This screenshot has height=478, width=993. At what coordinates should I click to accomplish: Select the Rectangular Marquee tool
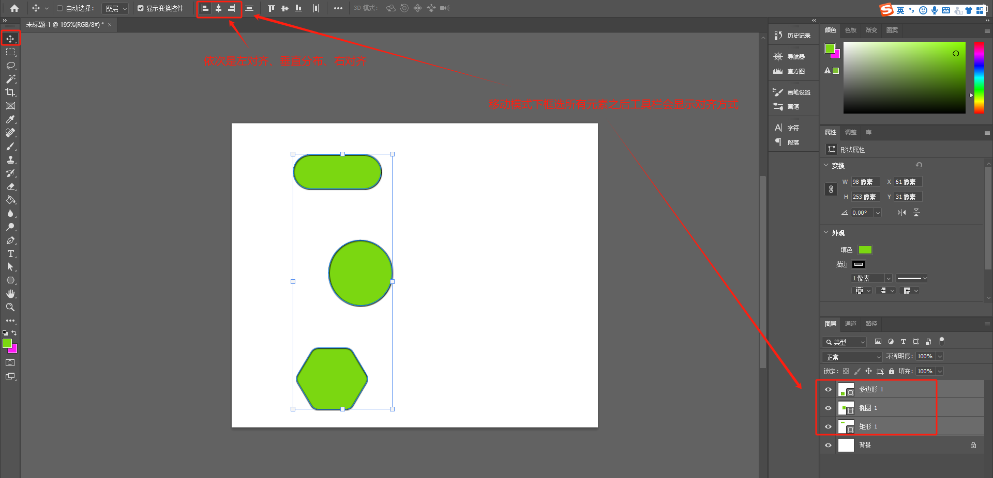coord(10,52)
